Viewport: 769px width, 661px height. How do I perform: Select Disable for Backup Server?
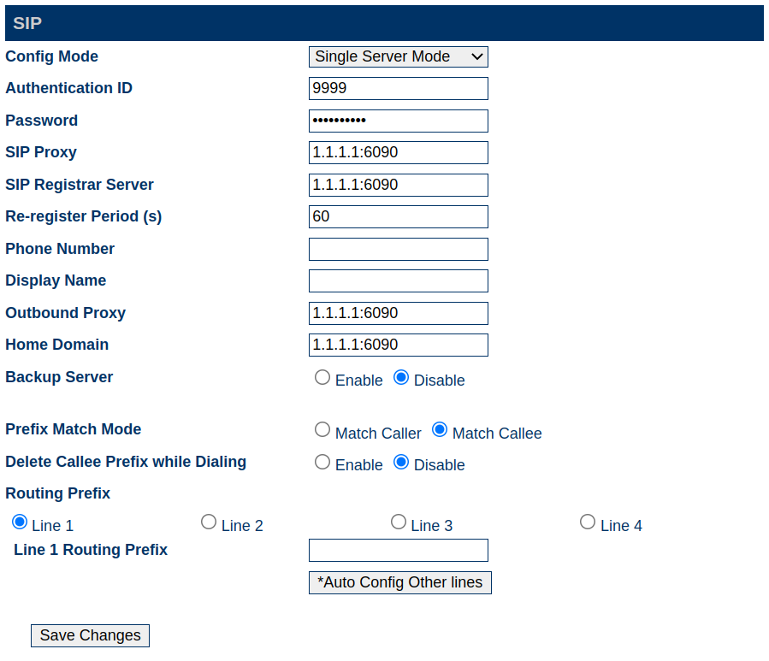pyautogui.click(x=401, y=378)
